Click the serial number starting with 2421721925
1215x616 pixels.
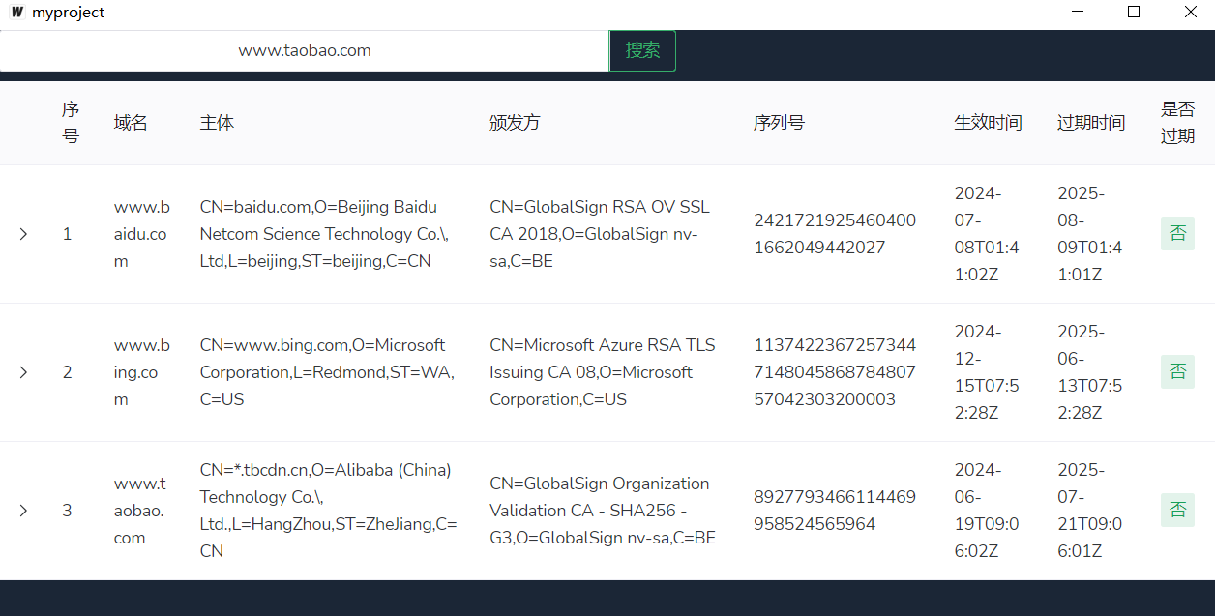coord(835,234)
